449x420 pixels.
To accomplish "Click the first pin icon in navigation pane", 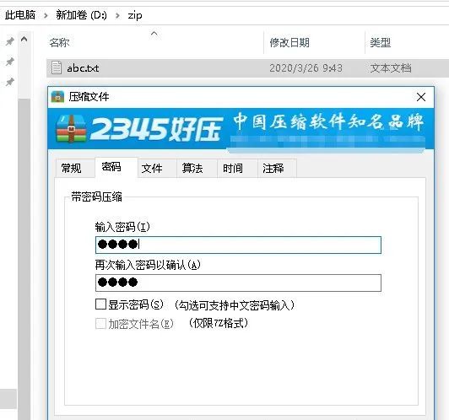I will pyautogui.click(x=10, y=41).
